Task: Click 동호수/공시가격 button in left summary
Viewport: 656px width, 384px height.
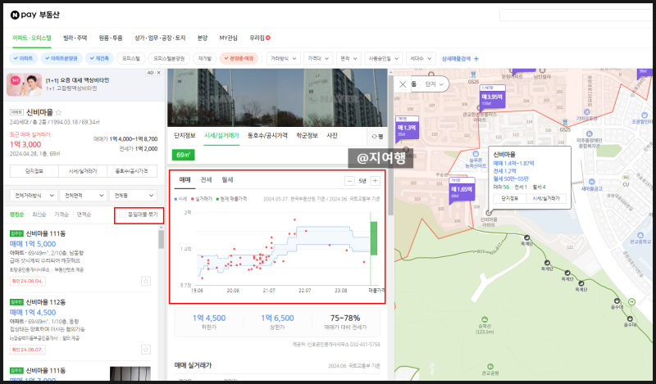Action: click(132, 171)
